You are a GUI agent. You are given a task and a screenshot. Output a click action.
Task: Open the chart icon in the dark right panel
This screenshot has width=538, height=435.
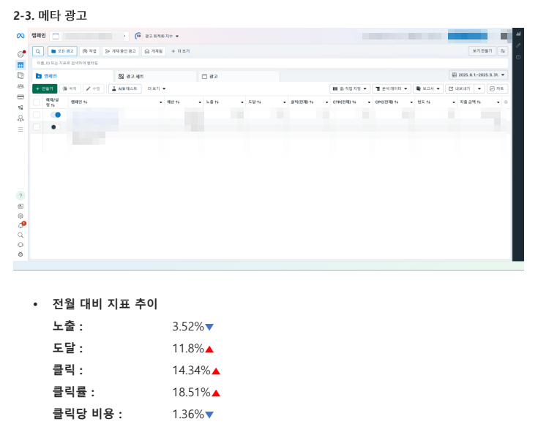coord(518,34)
